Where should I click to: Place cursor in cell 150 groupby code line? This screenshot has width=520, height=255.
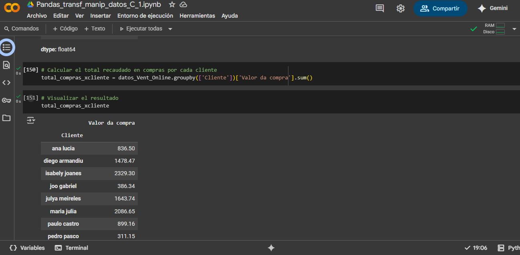pos(177,77)
